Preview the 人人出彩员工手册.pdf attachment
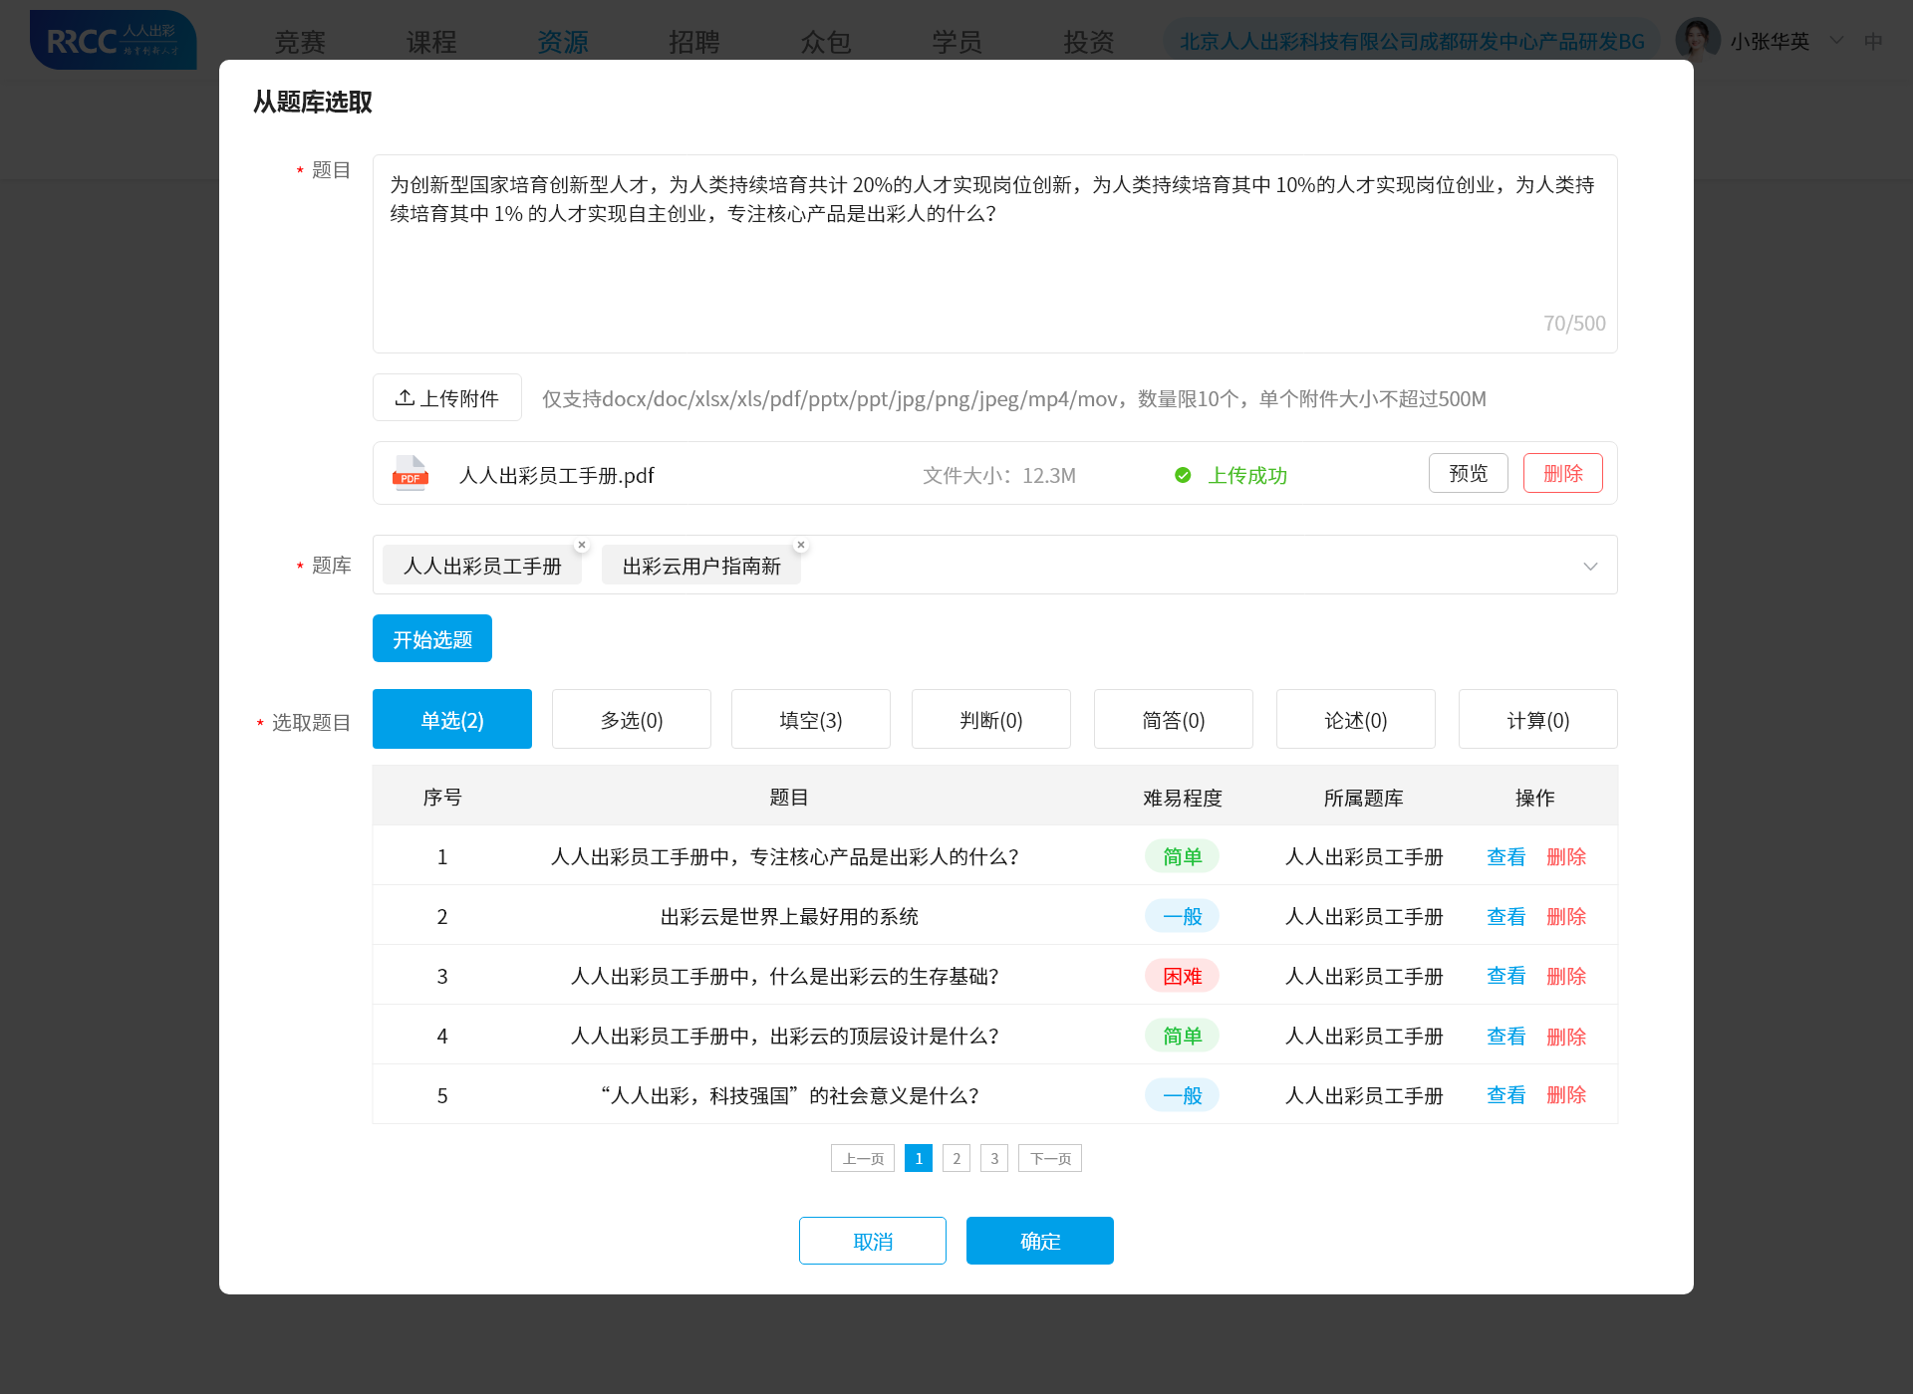Viewport: 1913px width, 1394px height. point(1469,473)
